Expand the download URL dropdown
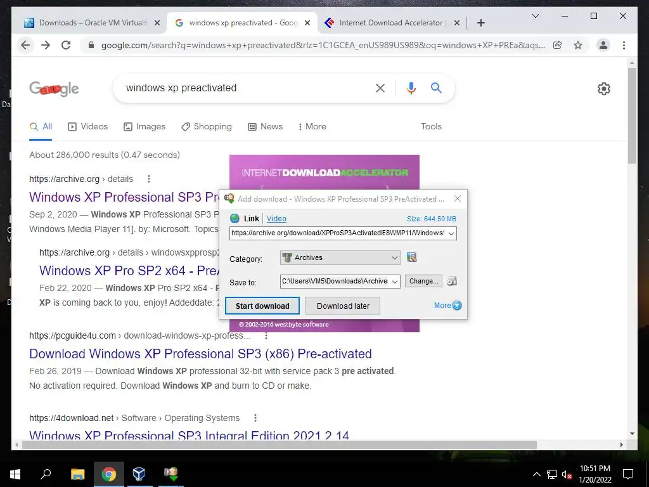649x487 pixels. pyautogui.click(x=451, y=233)
